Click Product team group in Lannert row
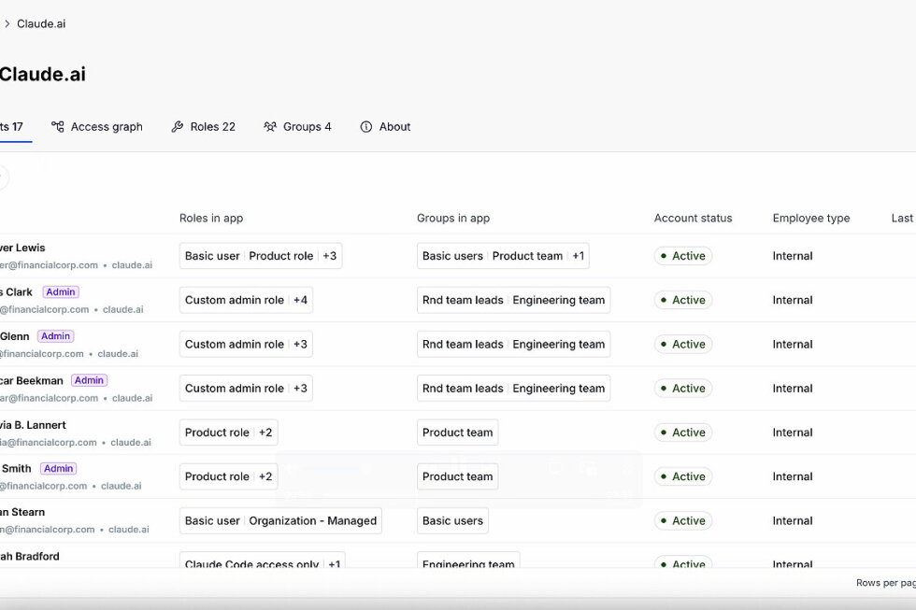 pos(457,433)
